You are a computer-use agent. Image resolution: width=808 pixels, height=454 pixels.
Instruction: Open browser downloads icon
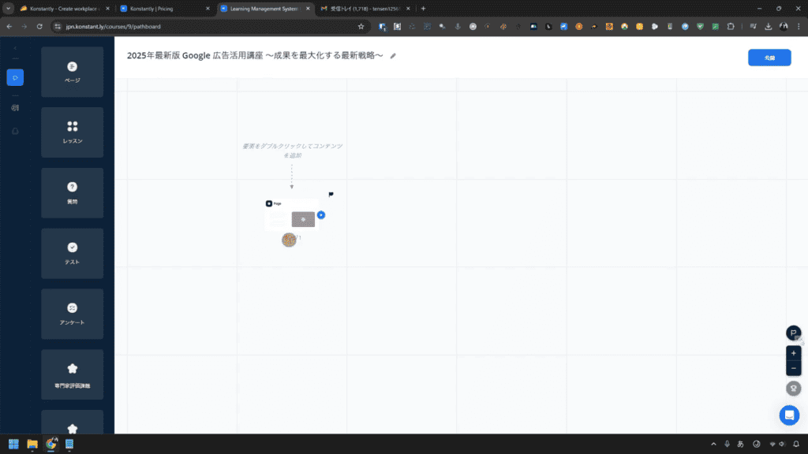tap(769, 26)
